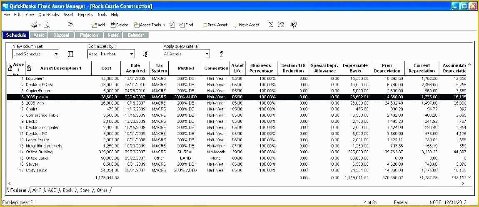Open the Help menu

pyautogui.click(x=115, y=14)
